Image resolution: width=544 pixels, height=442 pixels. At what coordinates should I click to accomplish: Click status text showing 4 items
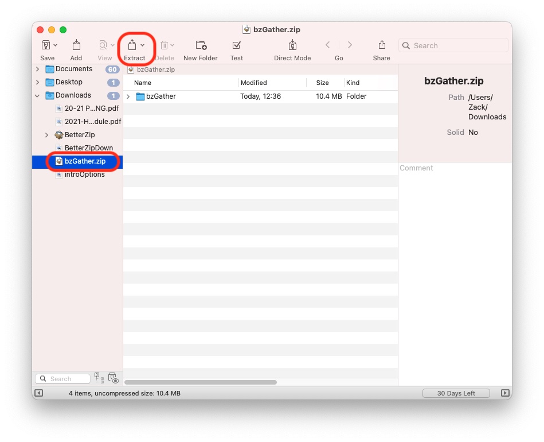[x=124, y=393]
